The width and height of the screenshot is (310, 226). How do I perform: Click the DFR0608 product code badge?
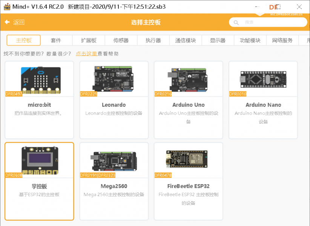[14, 175]
